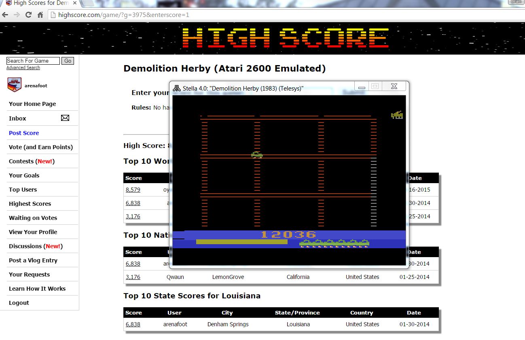This screenshot has height=340, width=525.
Task: Click the browser back arrow icon
Action: pos(5,15)
